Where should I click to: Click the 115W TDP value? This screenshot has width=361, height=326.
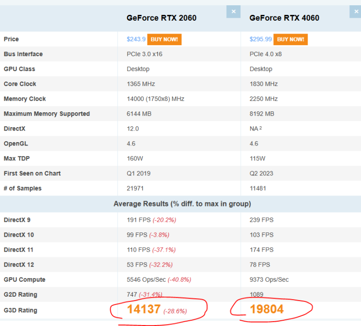[x=258, y=158]
